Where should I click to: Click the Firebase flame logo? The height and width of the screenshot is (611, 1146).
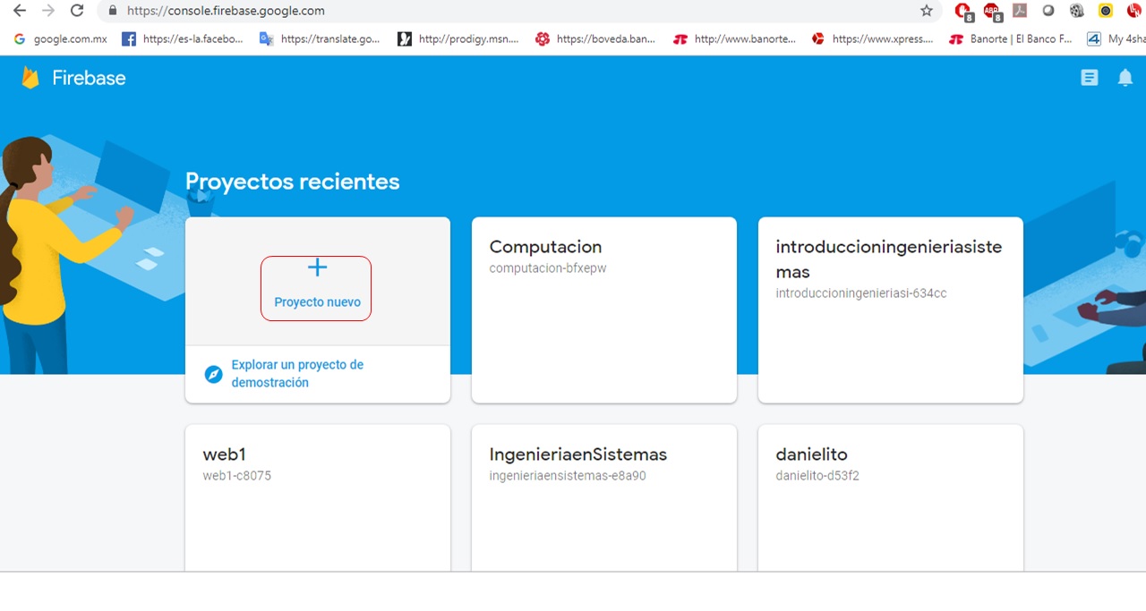pyautogui.click(x=30, y=78)
